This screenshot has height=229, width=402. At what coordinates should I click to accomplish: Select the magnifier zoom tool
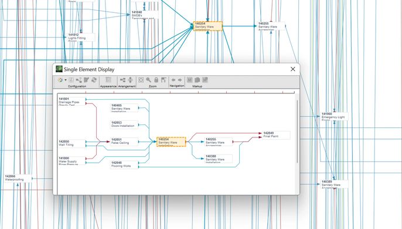[148, 80]
